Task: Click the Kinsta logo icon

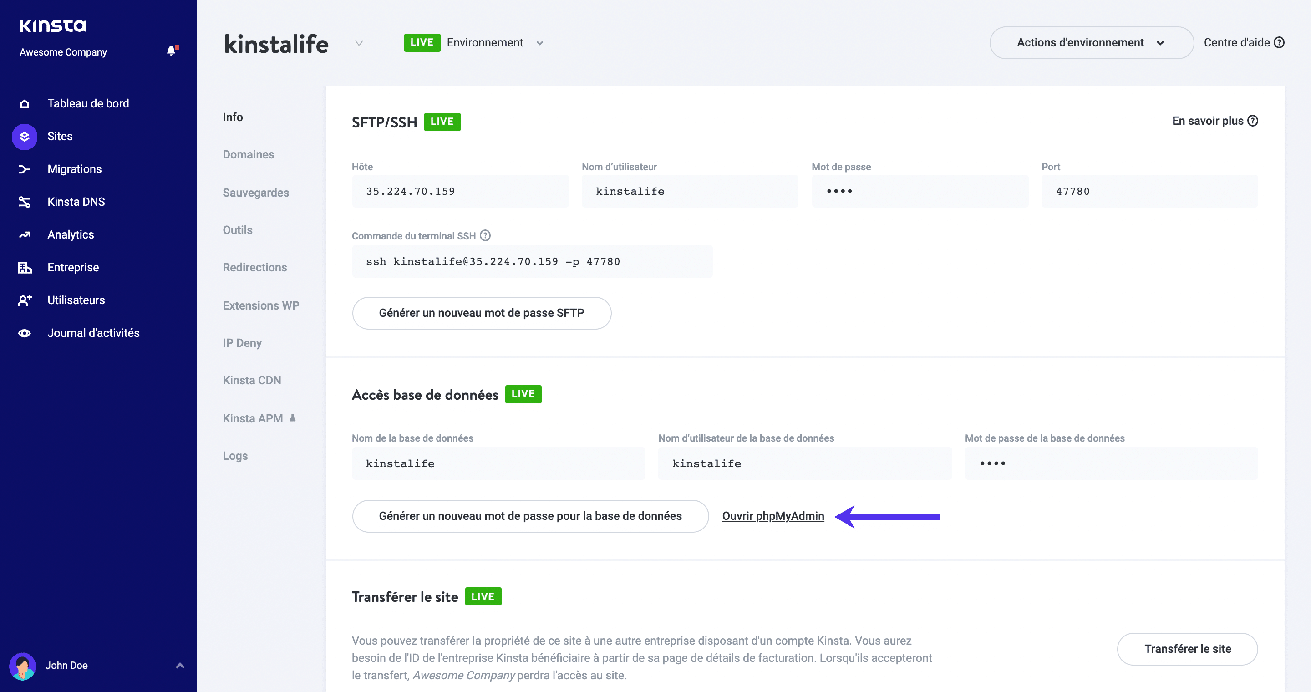Action: tap(53, 23)
